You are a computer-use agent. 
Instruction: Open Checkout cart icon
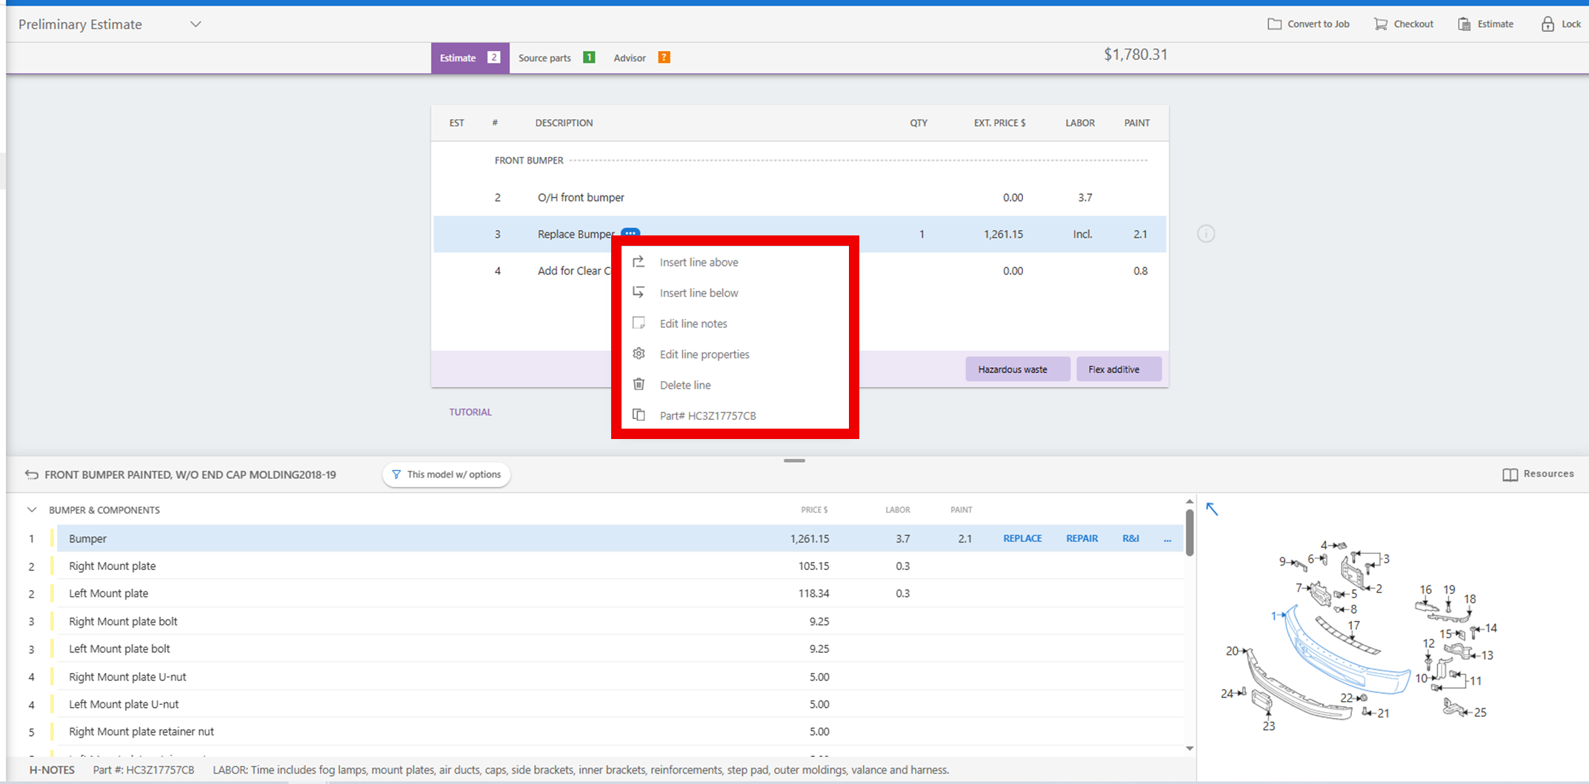1380,24
